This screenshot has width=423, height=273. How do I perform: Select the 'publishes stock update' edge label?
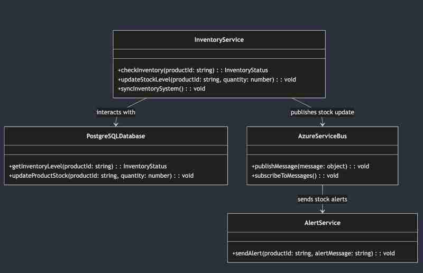point(323,112)
